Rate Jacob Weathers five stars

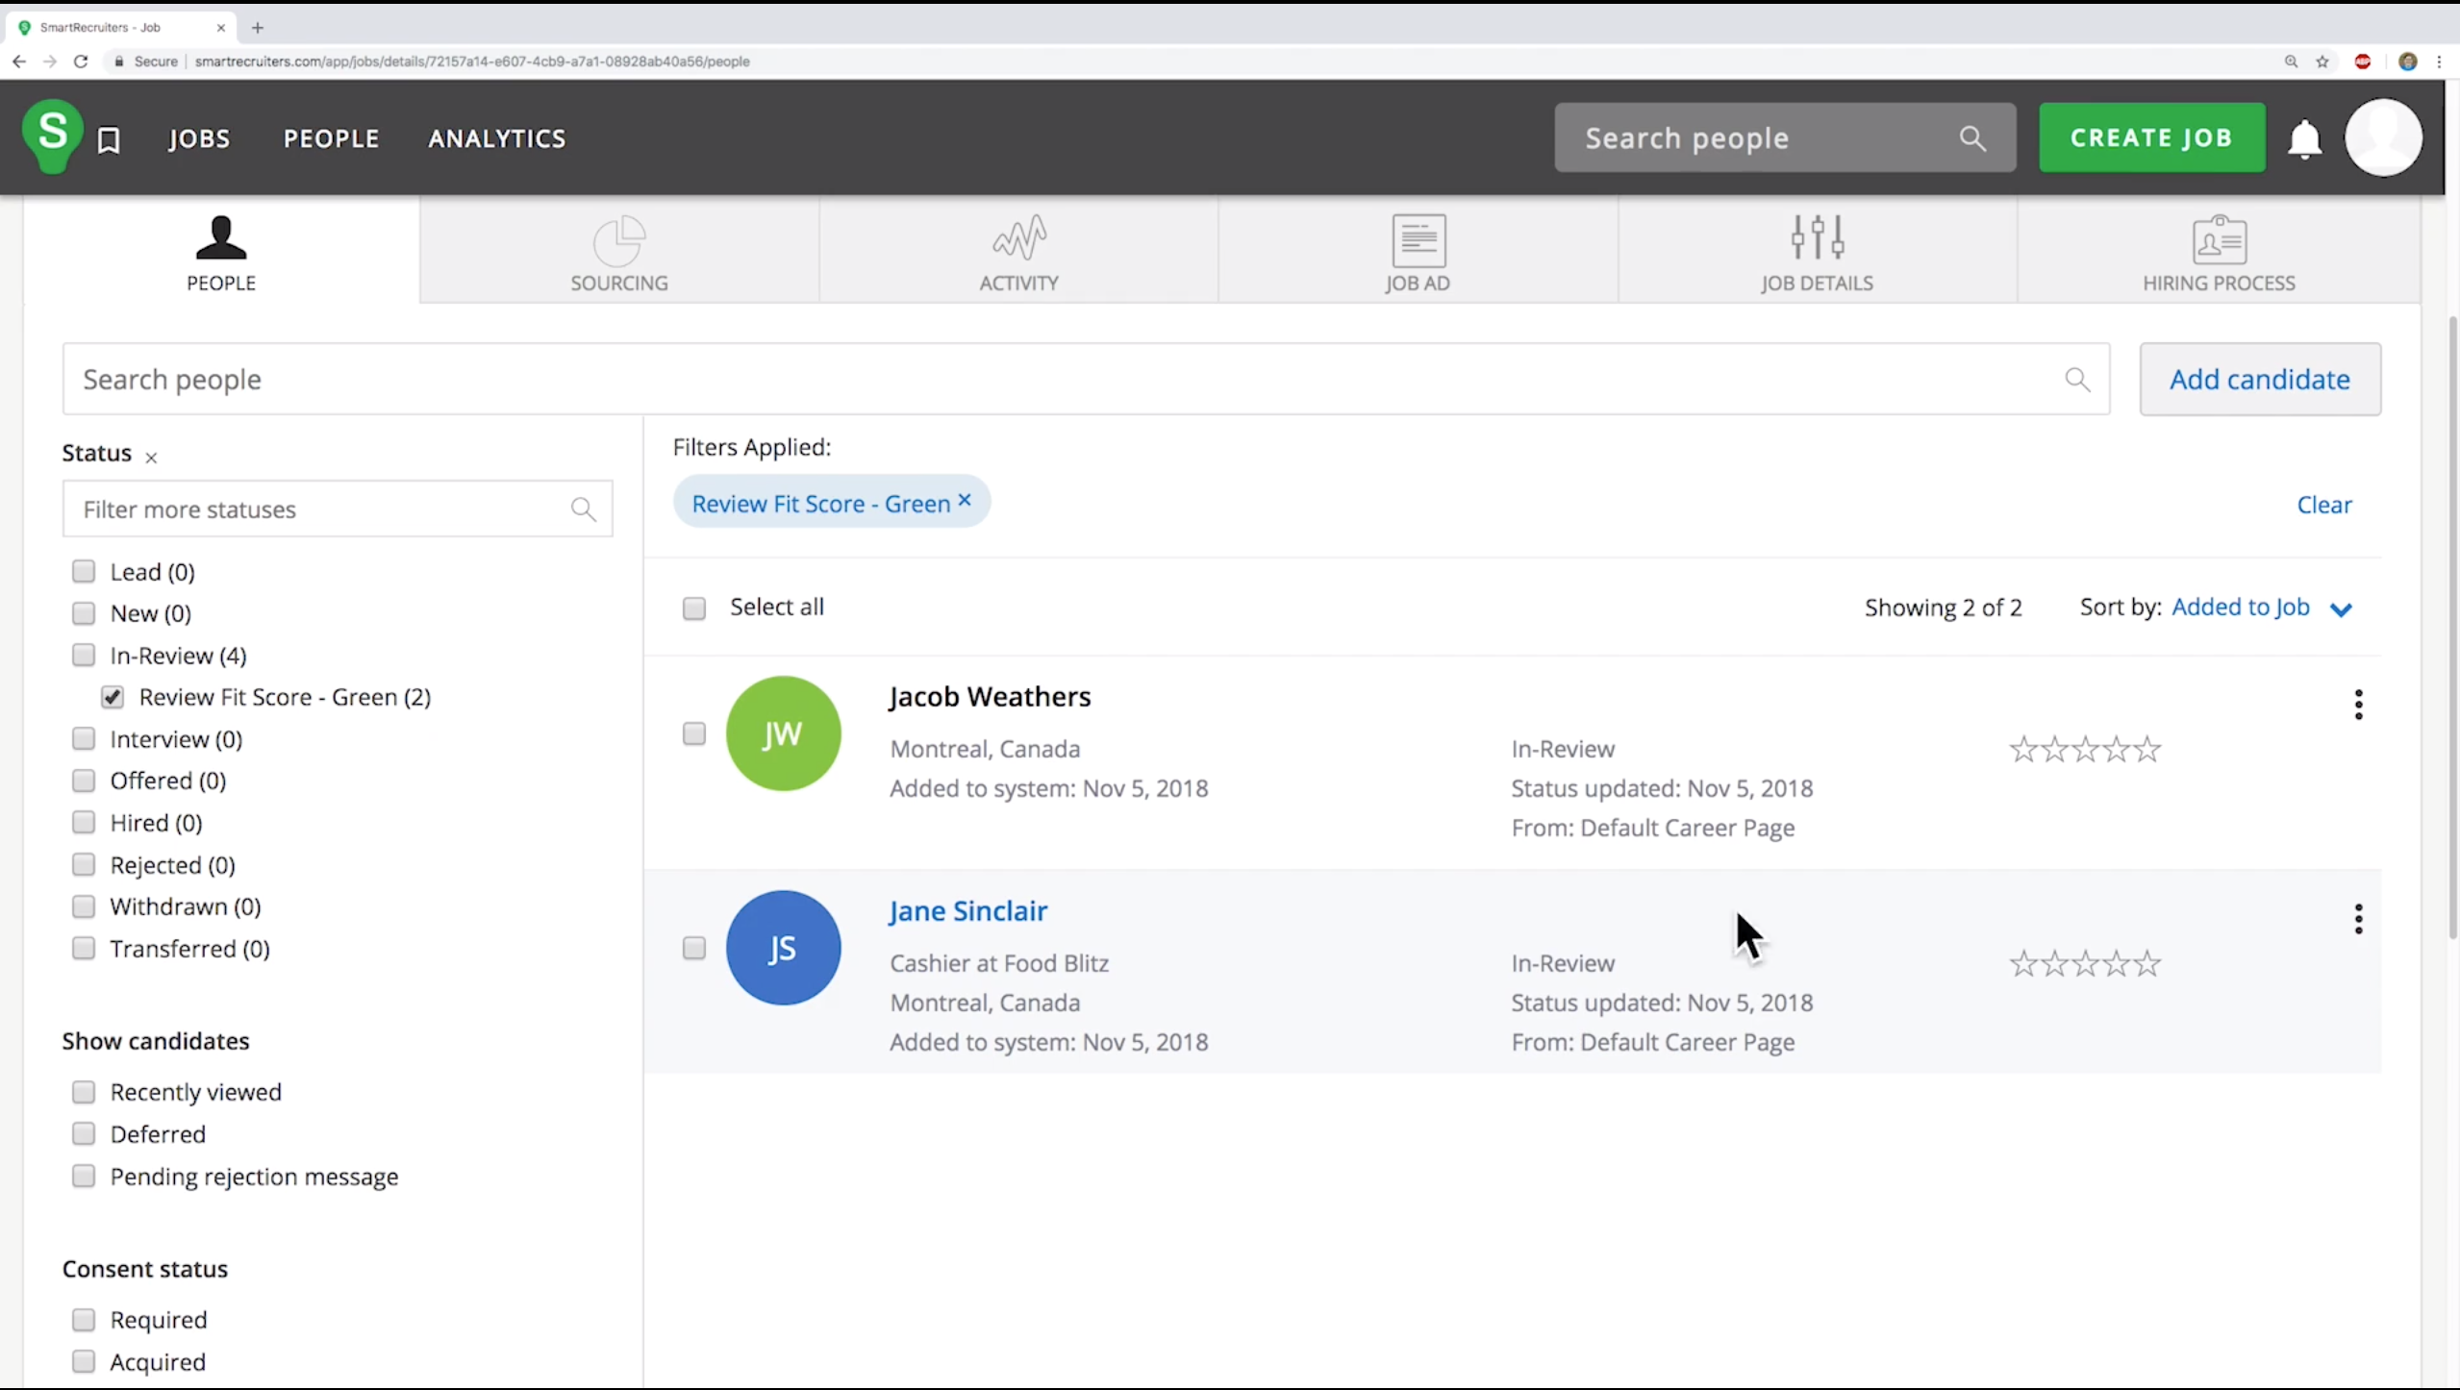click(2146, 750)
